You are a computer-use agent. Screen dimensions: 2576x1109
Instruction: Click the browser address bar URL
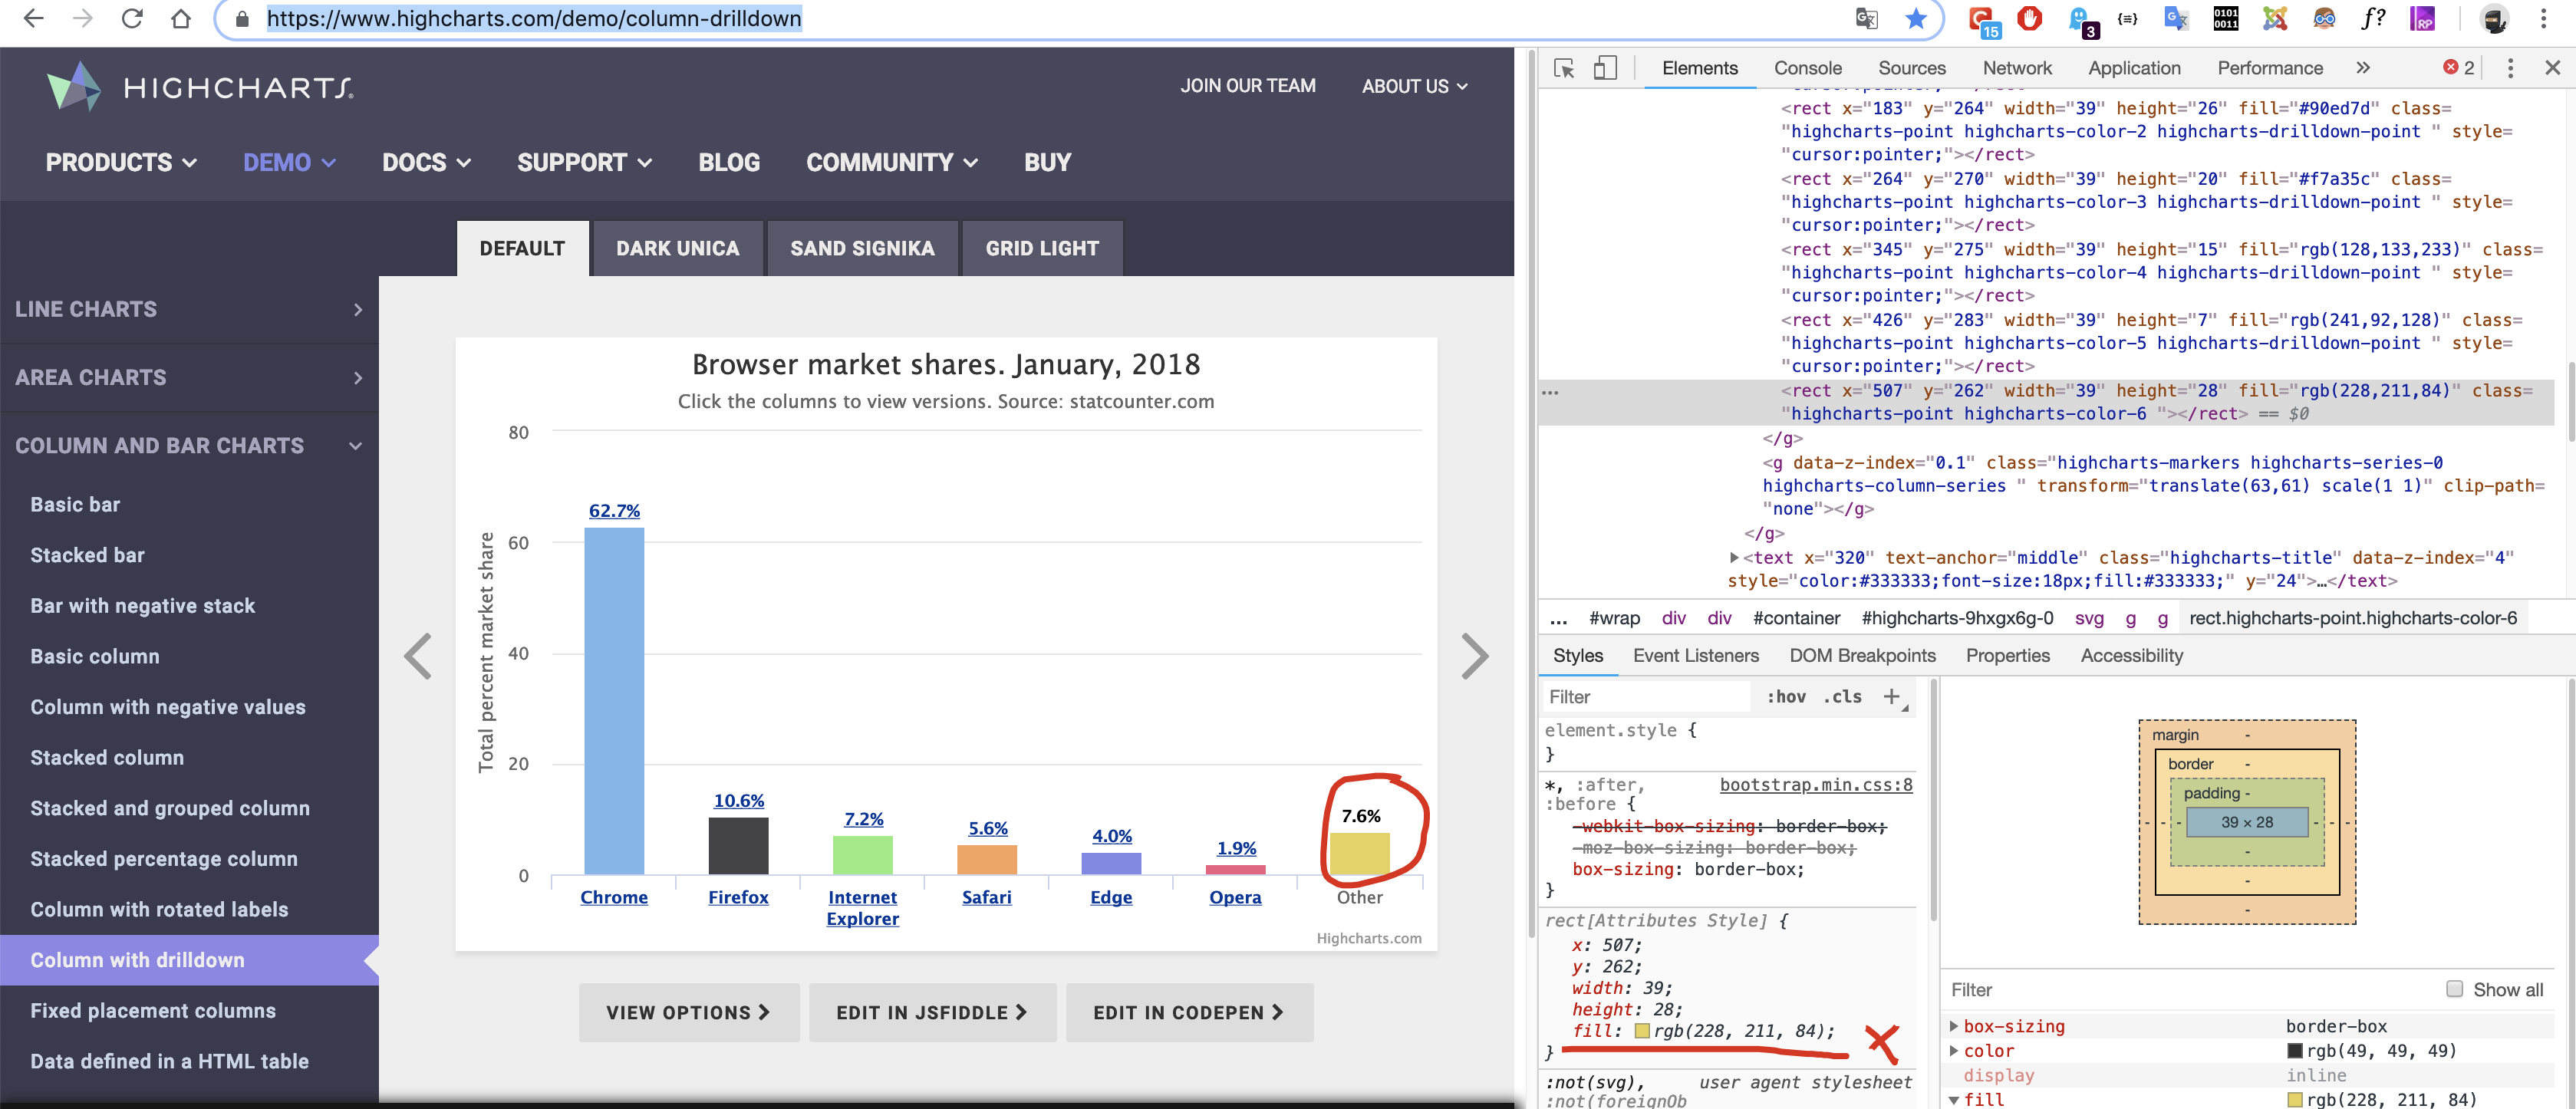(x=534, y=18)
